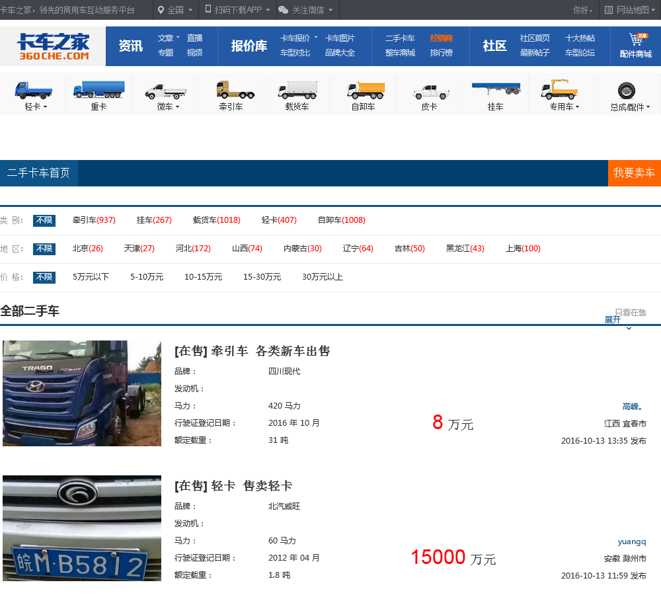Filter category by 自卸车(1008)
Image resolution: width=661 pixels, height=601 pixels.
[342, 220]
